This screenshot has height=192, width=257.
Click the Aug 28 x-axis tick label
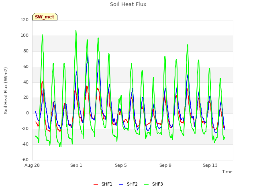[32, 165]
